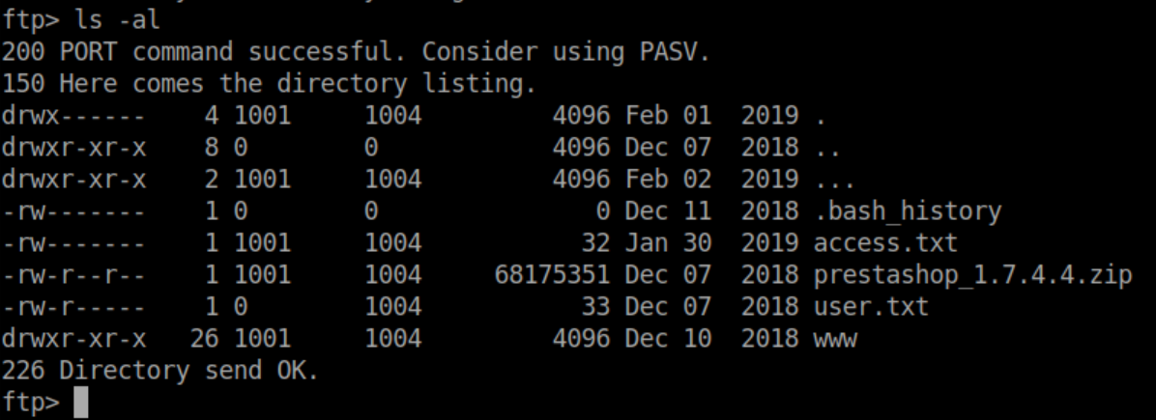Click the prestashop_1.7.4.4.zip filename
Image resolution: width=1156 pixels, height=420 pixels.
pyautogui.click(x=972, y=274)
